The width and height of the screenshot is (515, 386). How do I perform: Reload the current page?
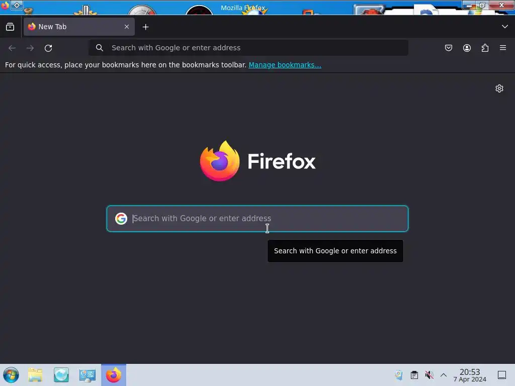48,48
